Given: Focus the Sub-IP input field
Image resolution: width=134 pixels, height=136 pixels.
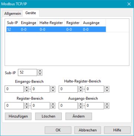Looking at the screenshot, I should tap(28, 72).
